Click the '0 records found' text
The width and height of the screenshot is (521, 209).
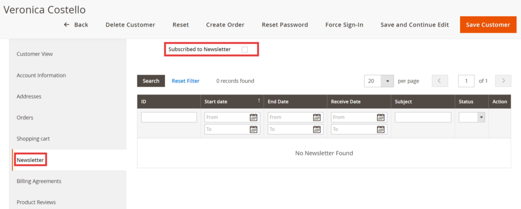pyautogui.click(x=235, y=81)
